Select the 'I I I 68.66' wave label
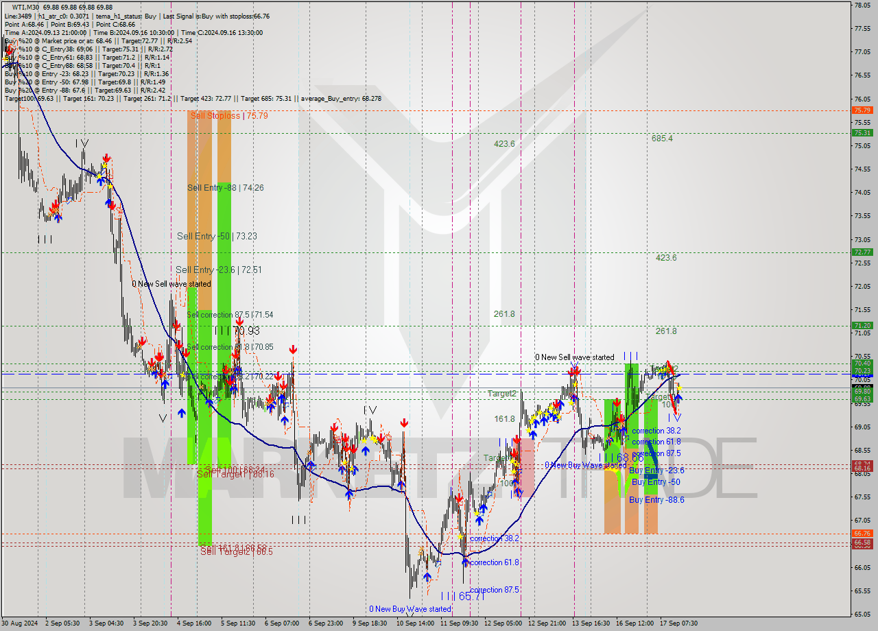 tap(621, 457)
